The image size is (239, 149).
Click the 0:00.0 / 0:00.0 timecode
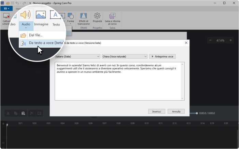click(x=207, y=113)
